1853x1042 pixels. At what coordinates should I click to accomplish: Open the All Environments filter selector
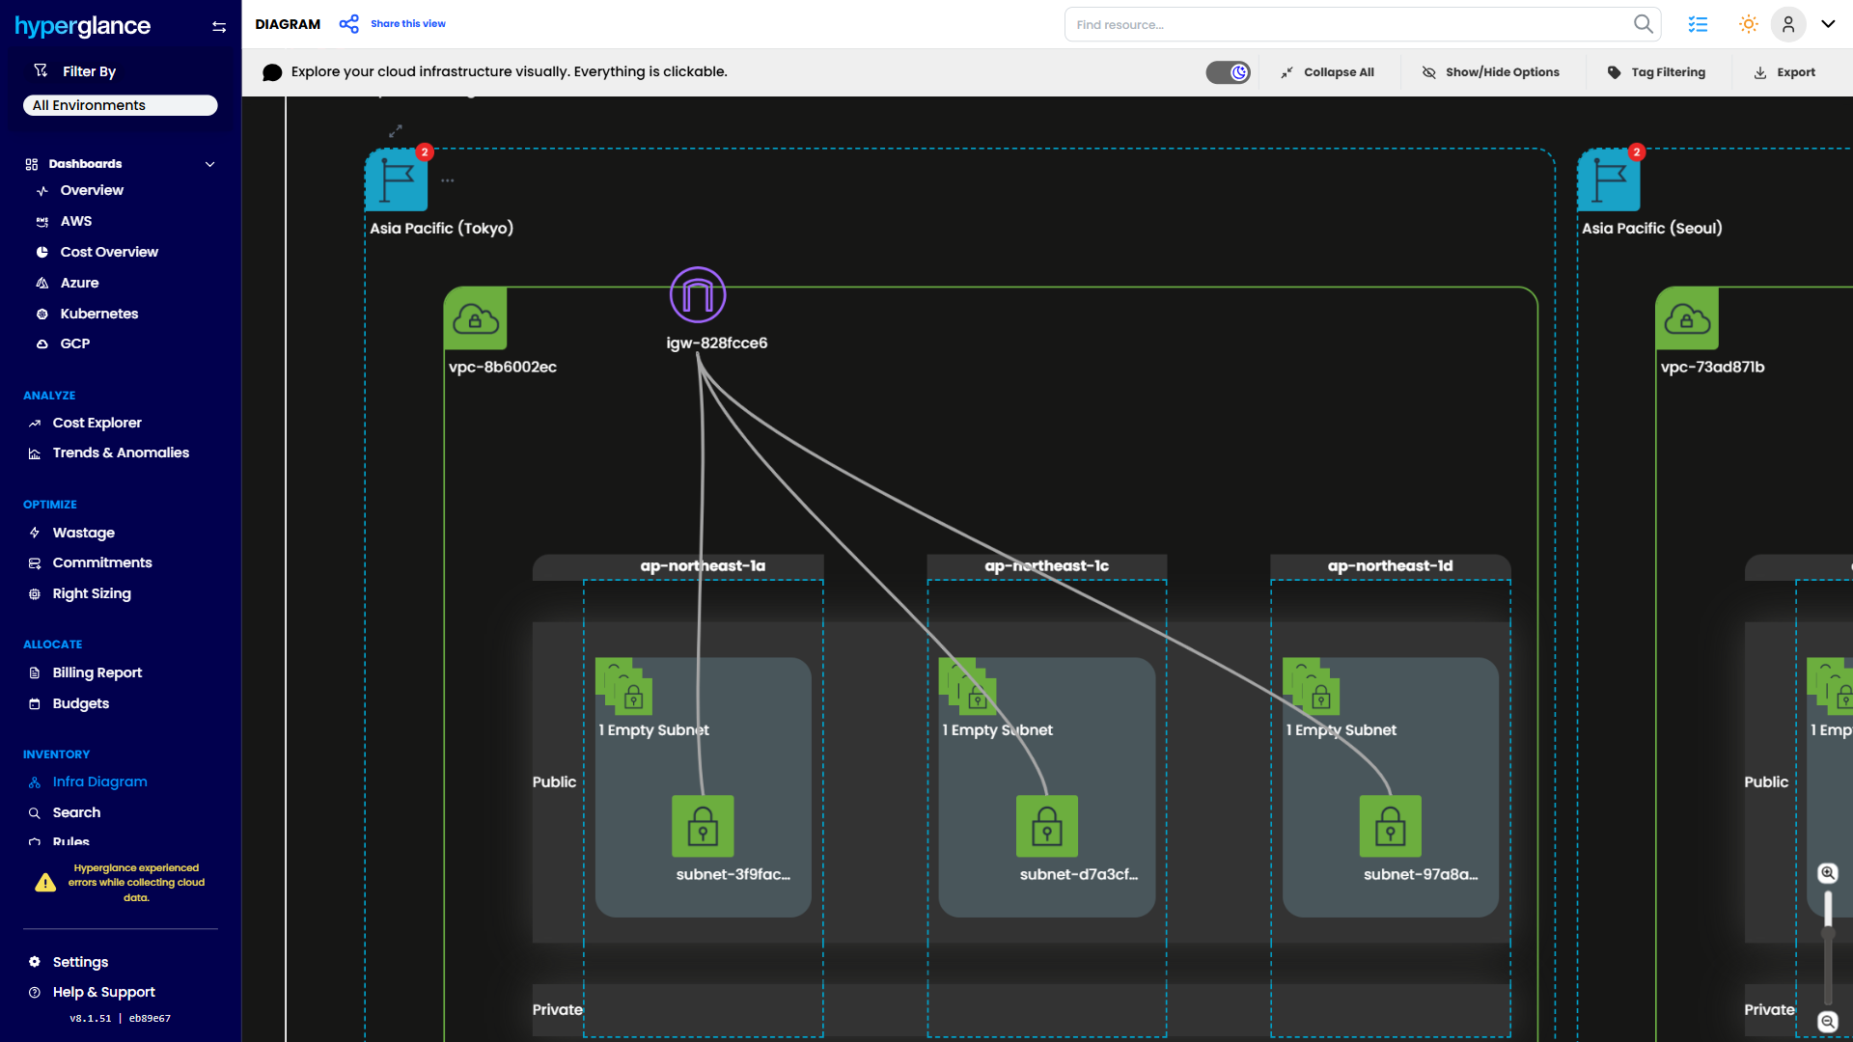click(120, 105)
